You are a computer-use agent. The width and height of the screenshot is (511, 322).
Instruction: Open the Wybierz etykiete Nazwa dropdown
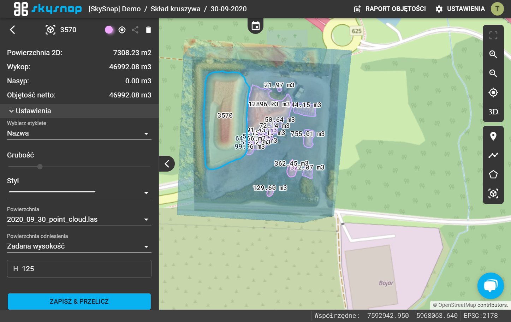[79, 133]
